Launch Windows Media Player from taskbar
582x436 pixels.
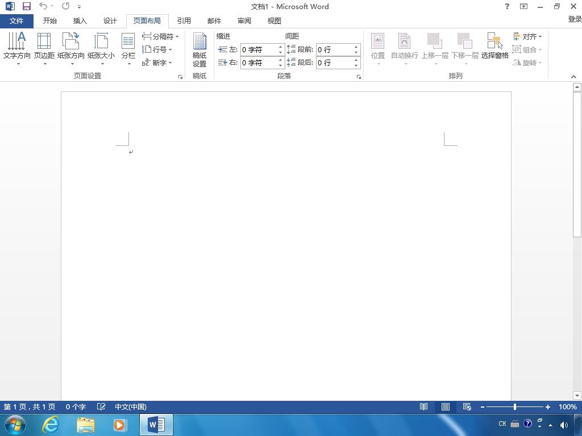click(119, 425)
